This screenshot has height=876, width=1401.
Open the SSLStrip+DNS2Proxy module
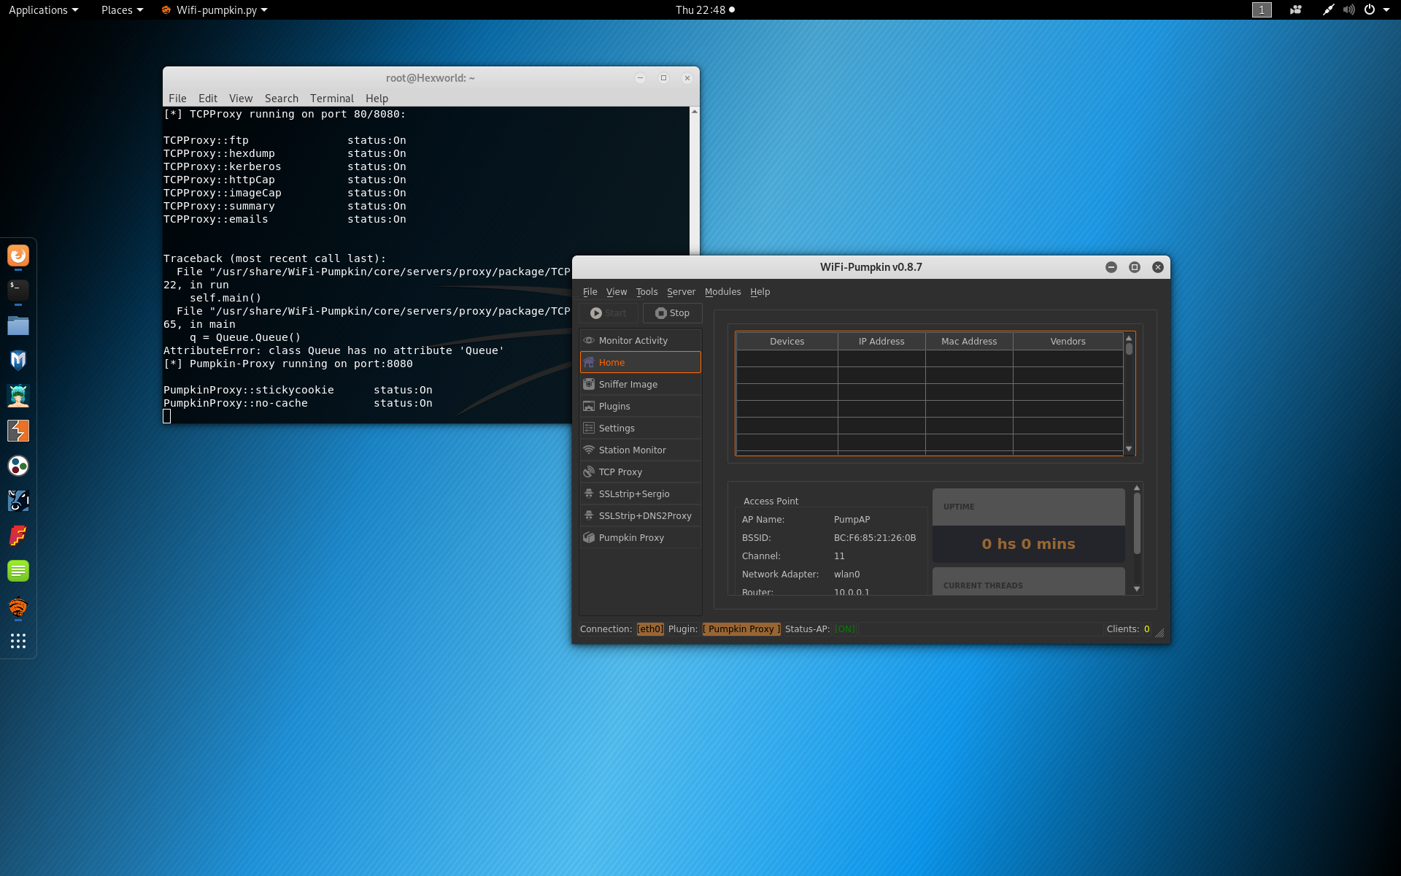[645, 515]
